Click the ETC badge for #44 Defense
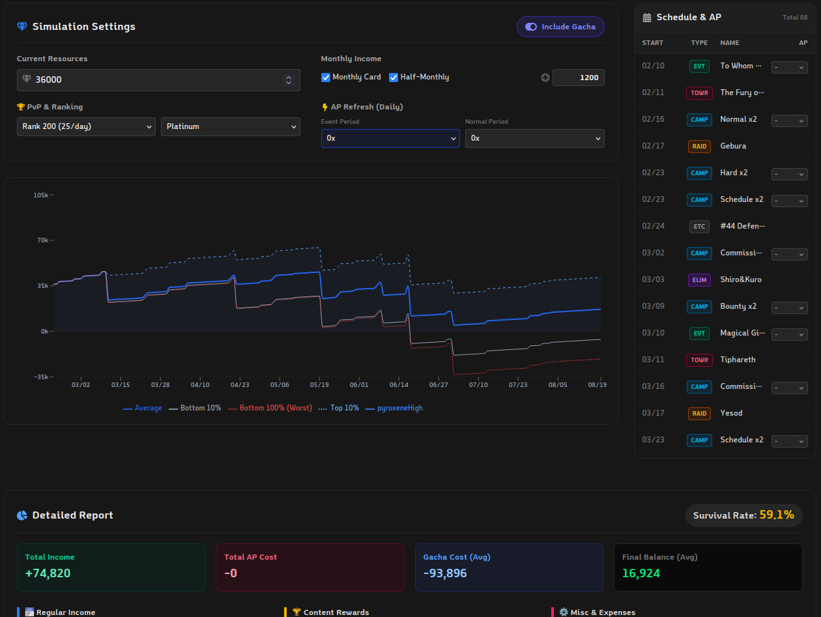This screenshot has width=821, height=617. click(x=699, y=227)
